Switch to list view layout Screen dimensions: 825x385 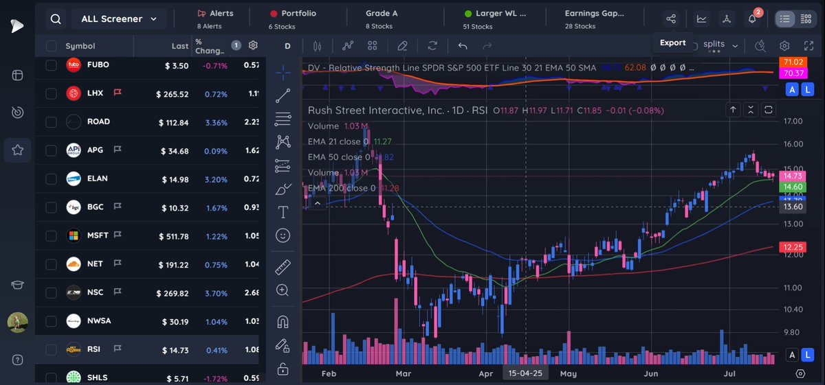click(x=785, y=19)
